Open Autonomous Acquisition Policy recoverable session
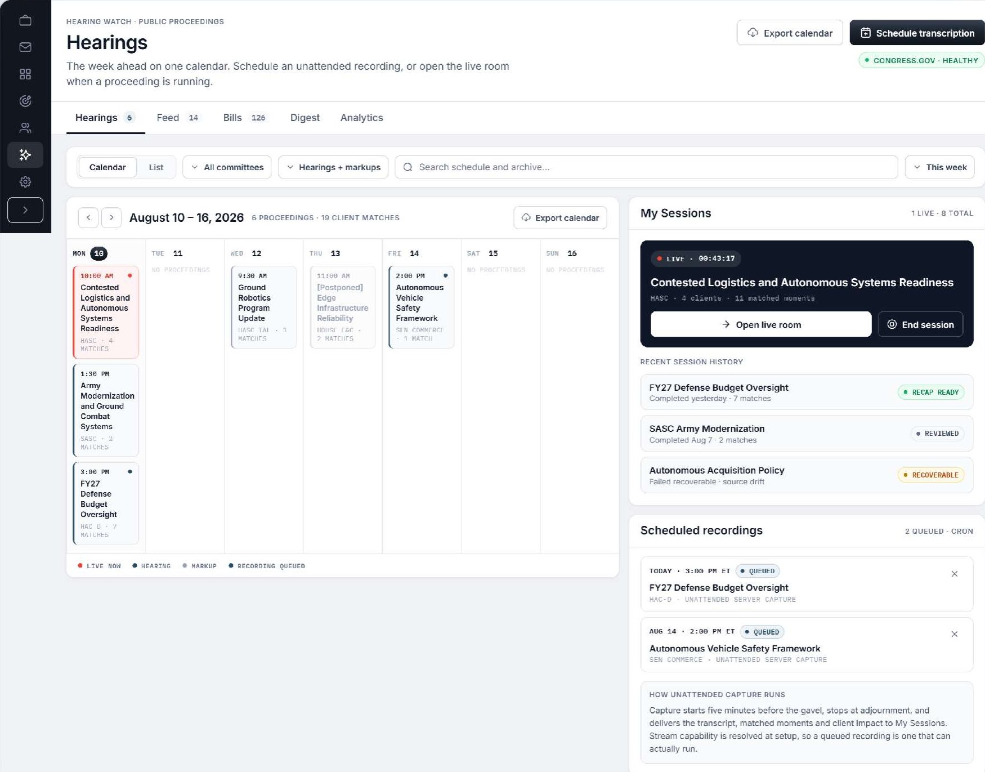The image size is (985, 772). coord(807,475)
